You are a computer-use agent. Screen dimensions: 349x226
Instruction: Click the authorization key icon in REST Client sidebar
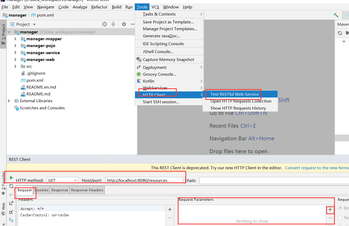tap(11, 220)
